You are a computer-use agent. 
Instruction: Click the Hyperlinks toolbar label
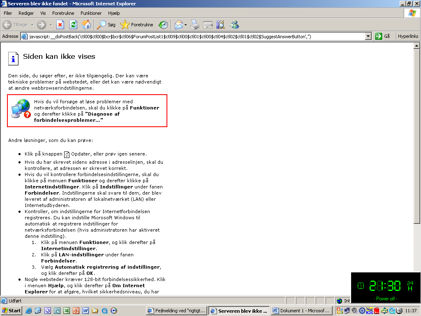(x=408, y=36)
